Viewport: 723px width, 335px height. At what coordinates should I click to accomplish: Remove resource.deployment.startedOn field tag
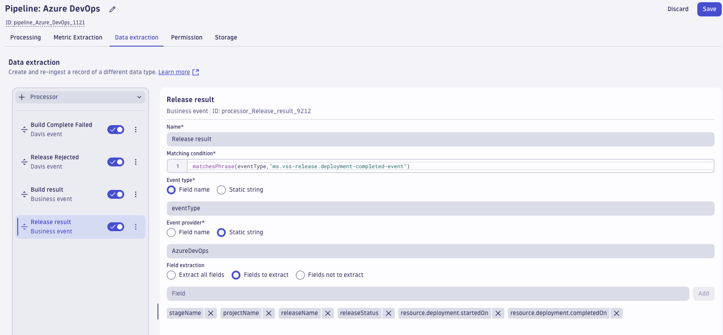click(498, 313)
